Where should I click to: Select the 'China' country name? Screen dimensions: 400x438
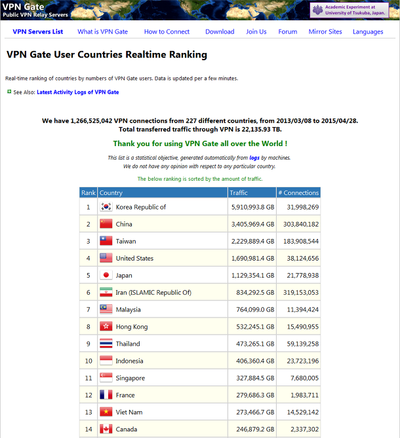point(124,224)
